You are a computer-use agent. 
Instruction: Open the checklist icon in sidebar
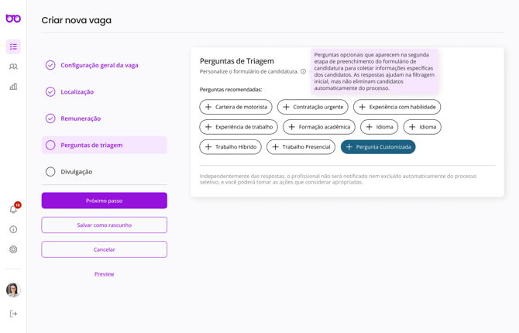[x=13, y=46]
